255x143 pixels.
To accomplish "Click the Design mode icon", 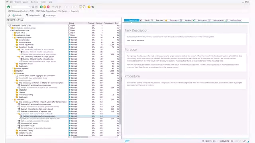I will pyautogui.click(x=27, y=15).
